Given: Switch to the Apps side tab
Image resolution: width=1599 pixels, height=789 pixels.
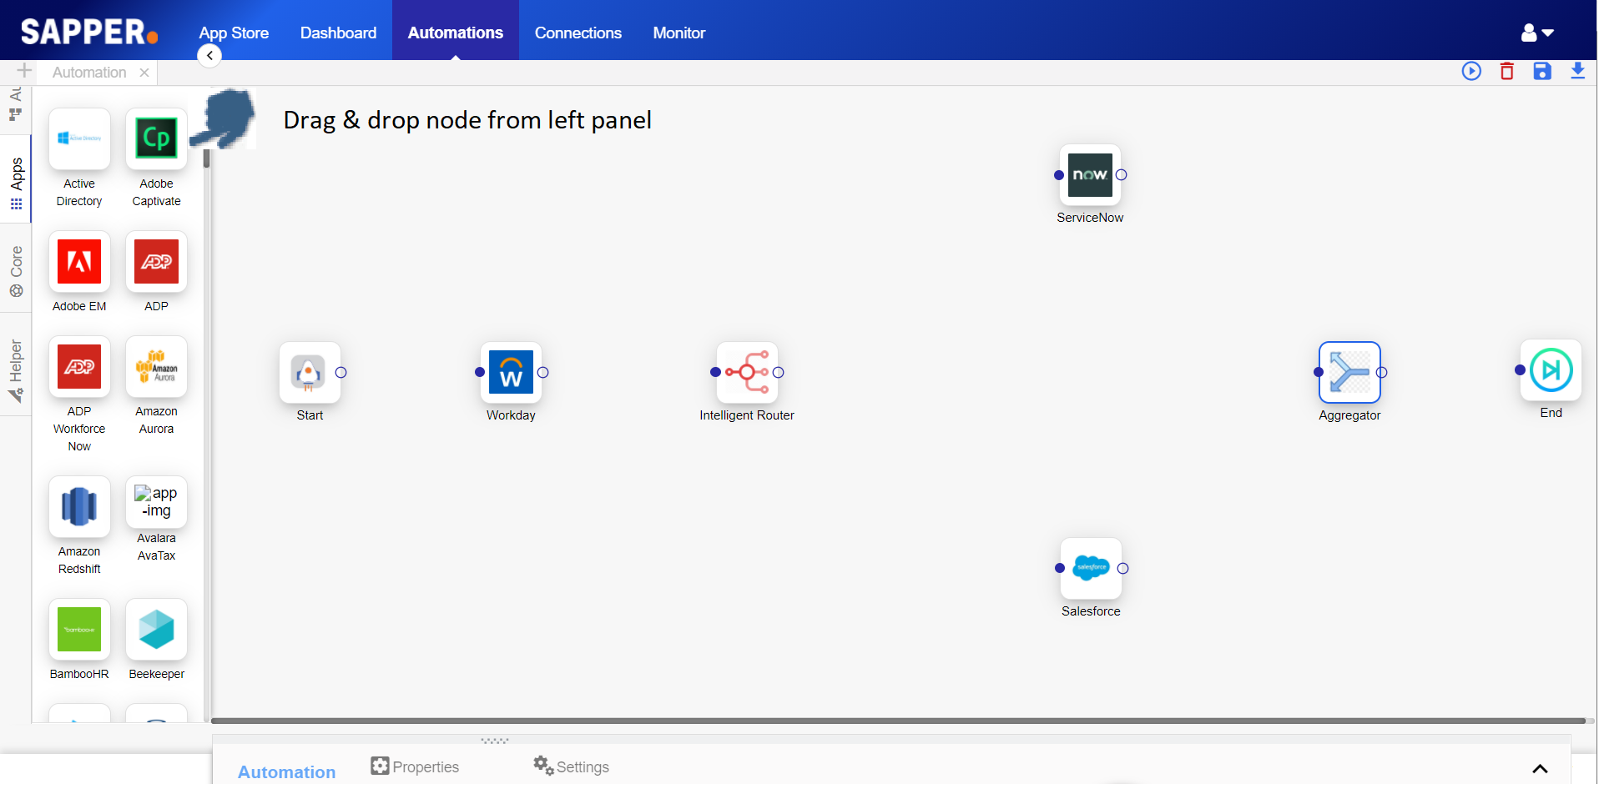Looking at the screenshot, I should (16, 178).
